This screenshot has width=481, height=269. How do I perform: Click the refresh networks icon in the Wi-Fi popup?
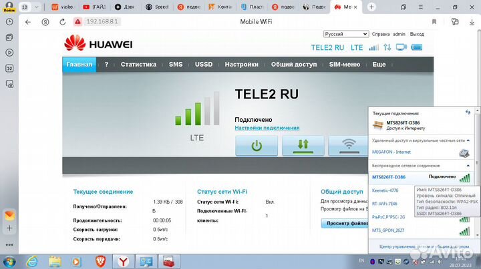468,113
